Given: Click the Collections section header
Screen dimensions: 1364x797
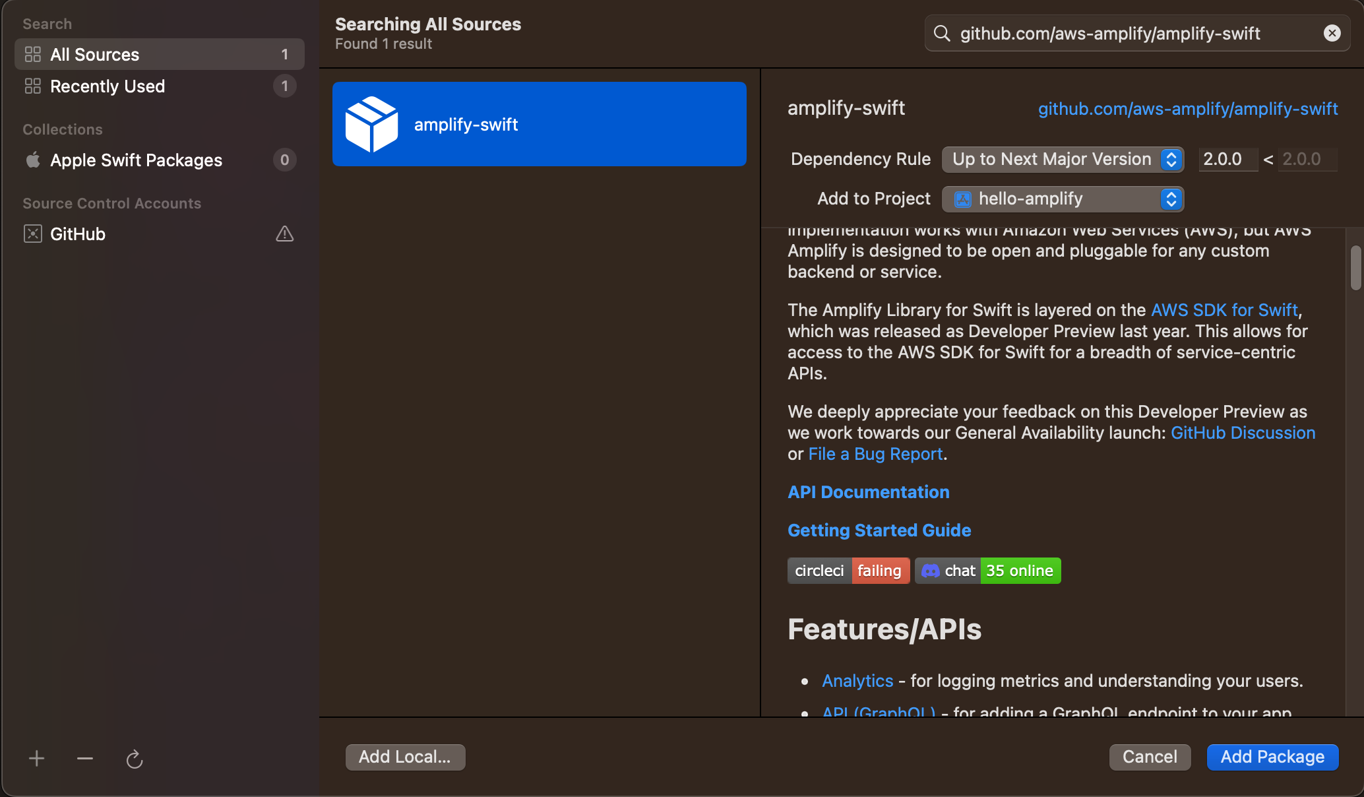Looking at the screenshot, I should click(x=63, y=129).
